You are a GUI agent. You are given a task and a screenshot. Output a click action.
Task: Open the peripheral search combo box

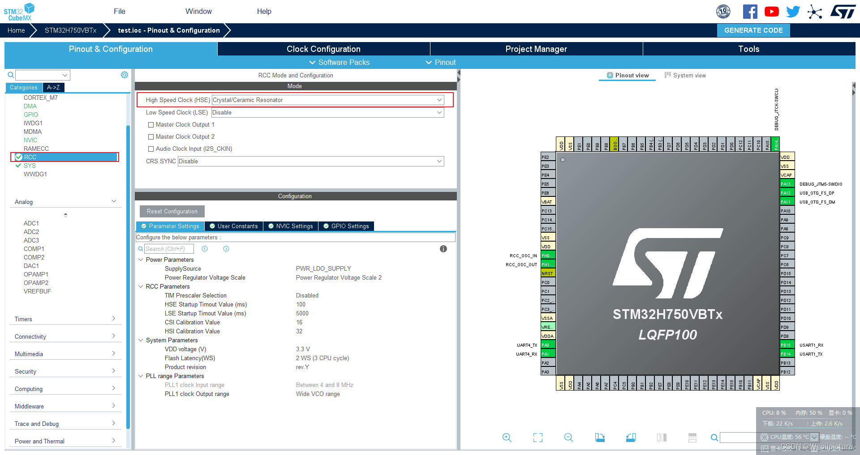43,75
